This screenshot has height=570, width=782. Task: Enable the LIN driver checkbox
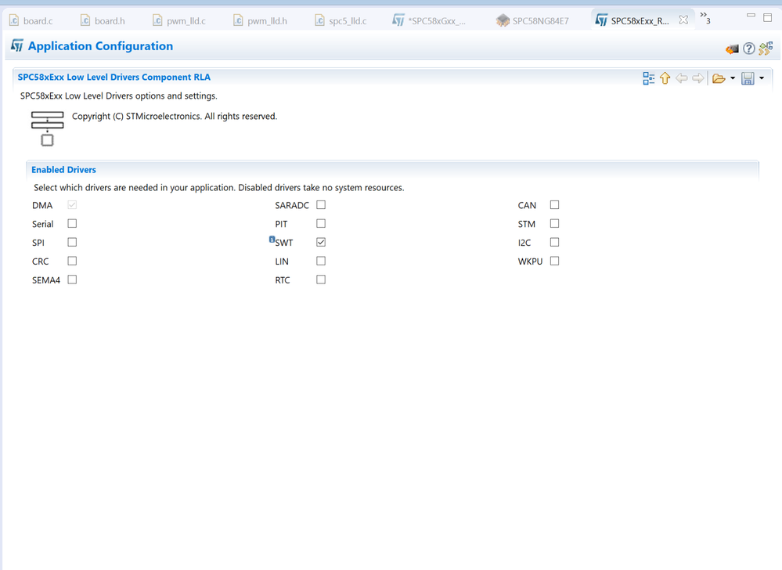(x=321, y=261)
